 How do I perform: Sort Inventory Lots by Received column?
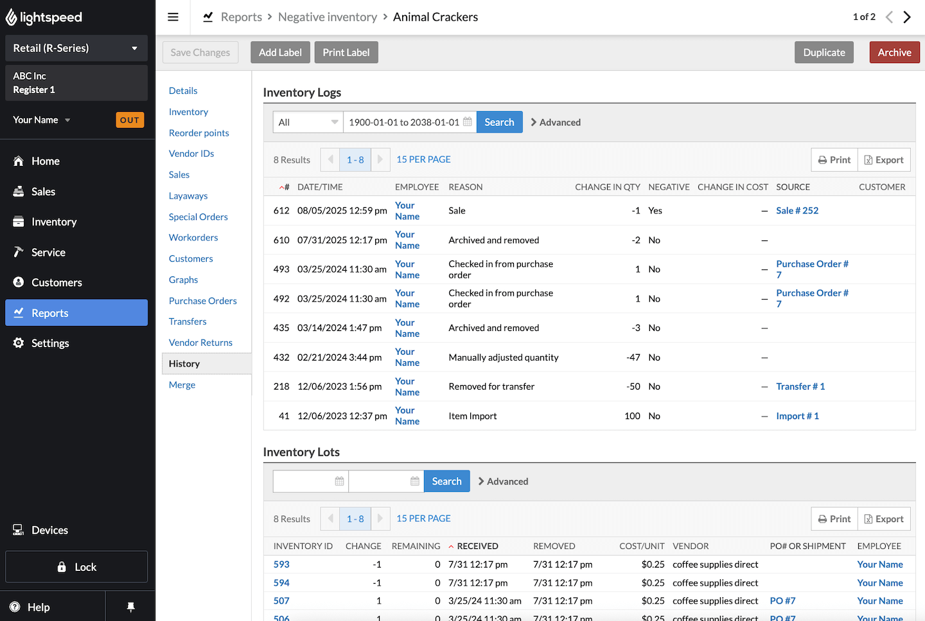[477, 546]
